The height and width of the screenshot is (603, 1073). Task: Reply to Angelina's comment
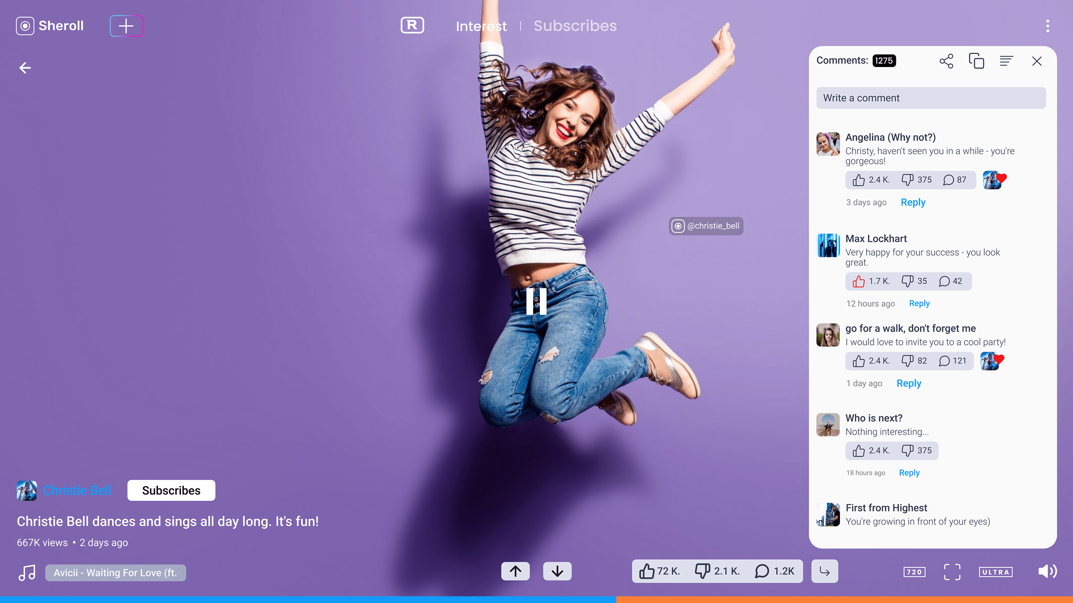click(913, 202)
